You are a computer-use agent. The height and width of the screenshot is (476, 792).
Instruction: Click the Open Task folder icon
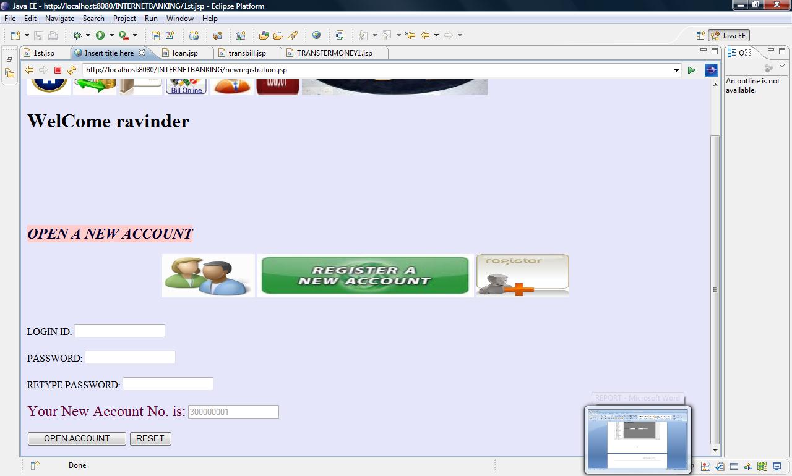click(278, 35)
